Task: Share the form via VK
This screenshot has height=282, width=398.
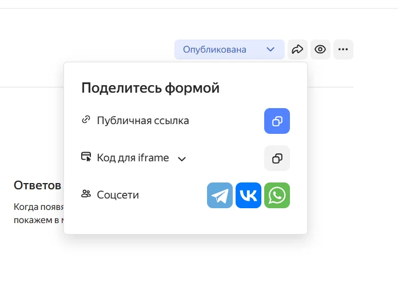Action: click(248, 196)
